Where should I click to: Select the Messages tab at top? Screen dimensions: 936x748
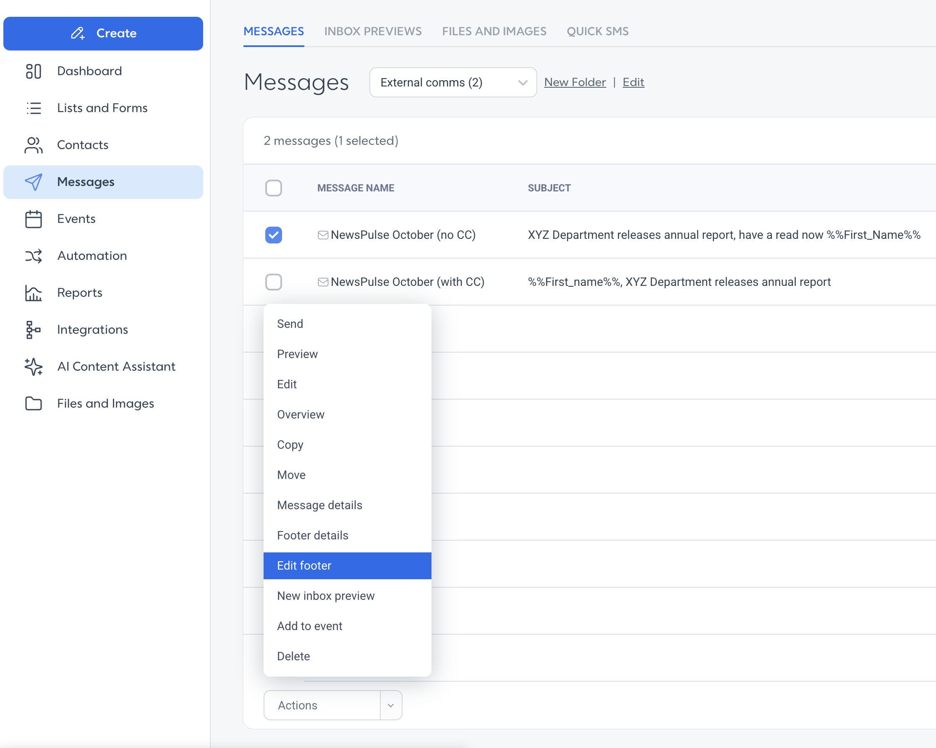click(274, 31)
